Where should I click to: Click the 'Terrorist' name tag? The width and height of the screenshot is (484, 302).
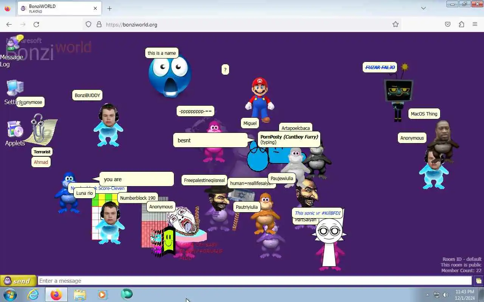tap(42, 151)
